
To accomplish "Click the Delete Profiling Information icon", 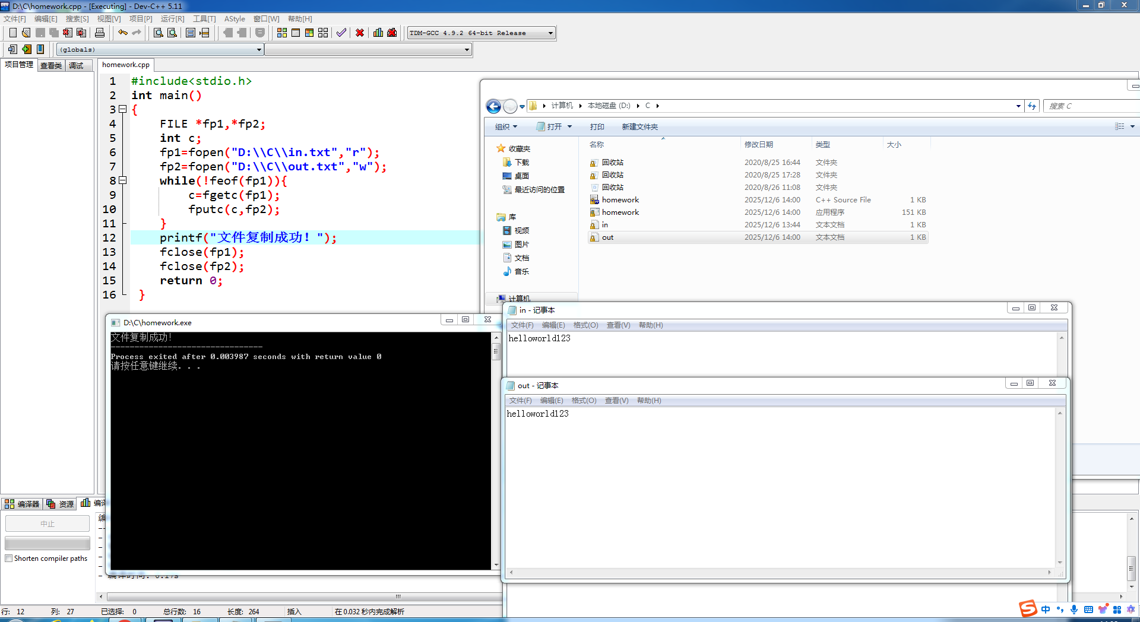I will (392, 33).
